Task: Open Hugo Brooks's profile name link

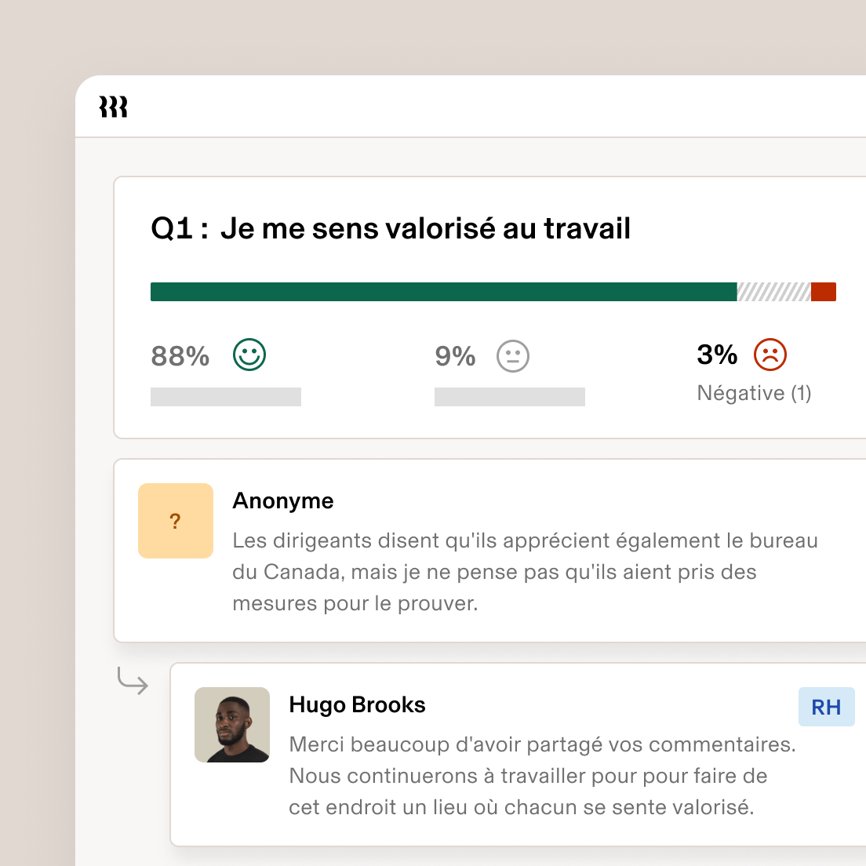Action: [357, 704]
